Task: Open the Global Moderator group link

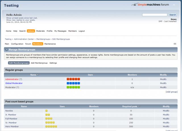Action: click(x=14, y=83)
